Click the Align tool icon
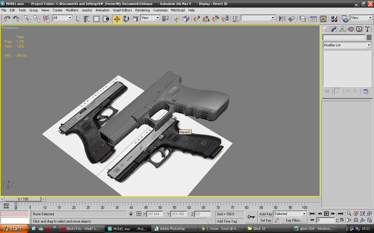 pyautogui.click(x=292, y=19)
